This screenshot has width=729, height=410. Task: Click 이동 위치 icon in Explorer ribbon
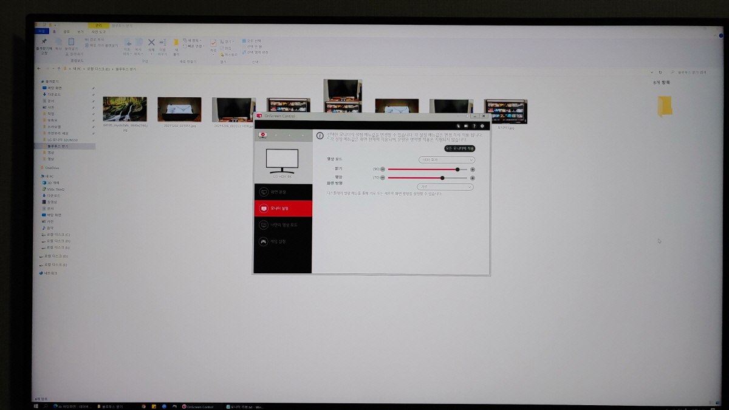click(x=128, y=43)
